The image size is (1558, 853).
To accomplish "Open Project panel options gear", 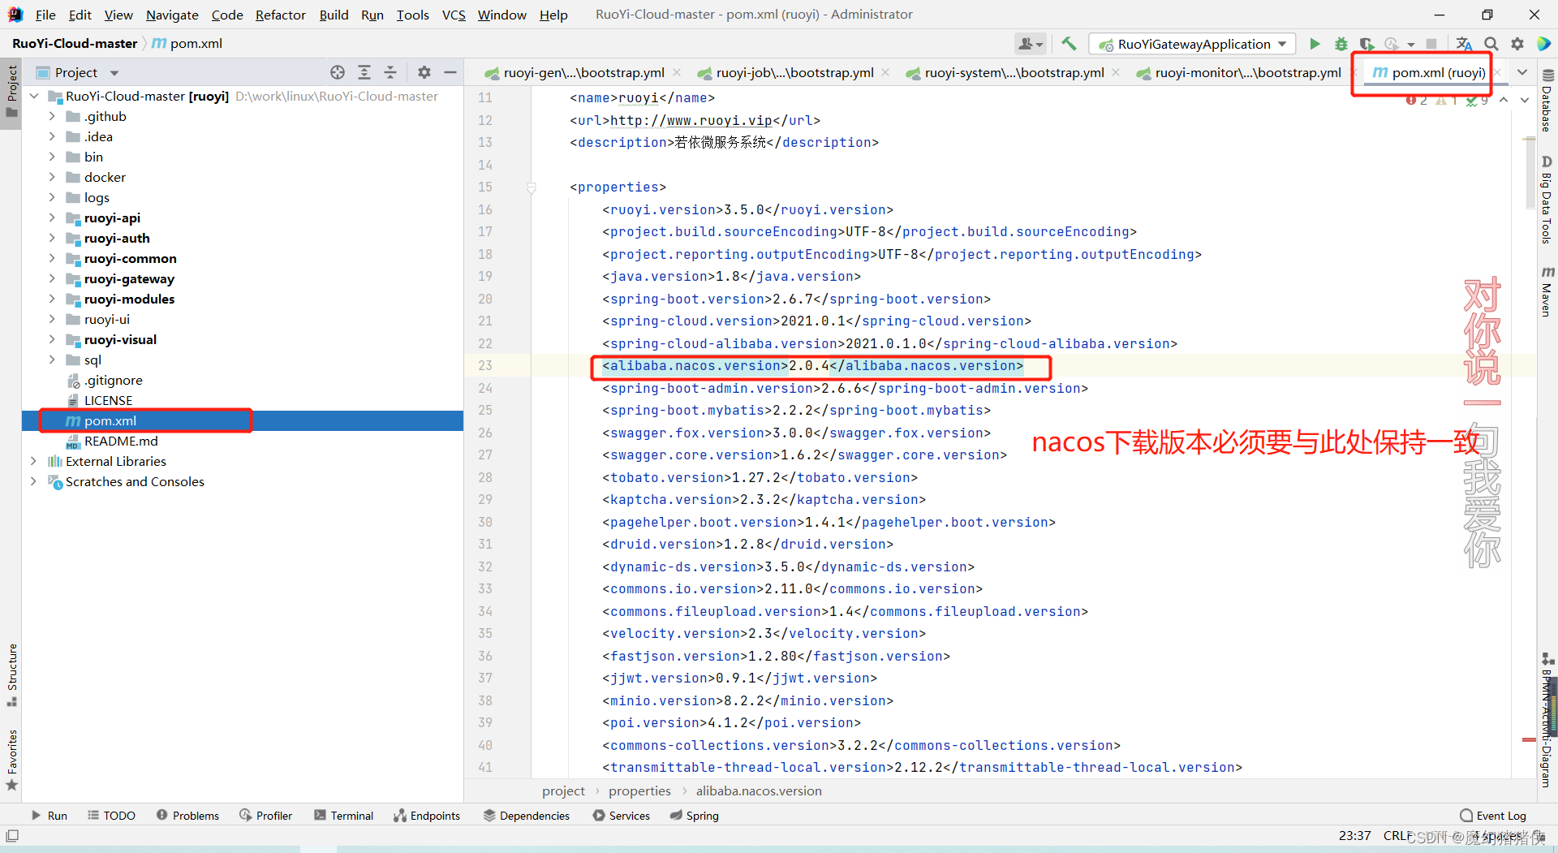I will click(424, 72).
